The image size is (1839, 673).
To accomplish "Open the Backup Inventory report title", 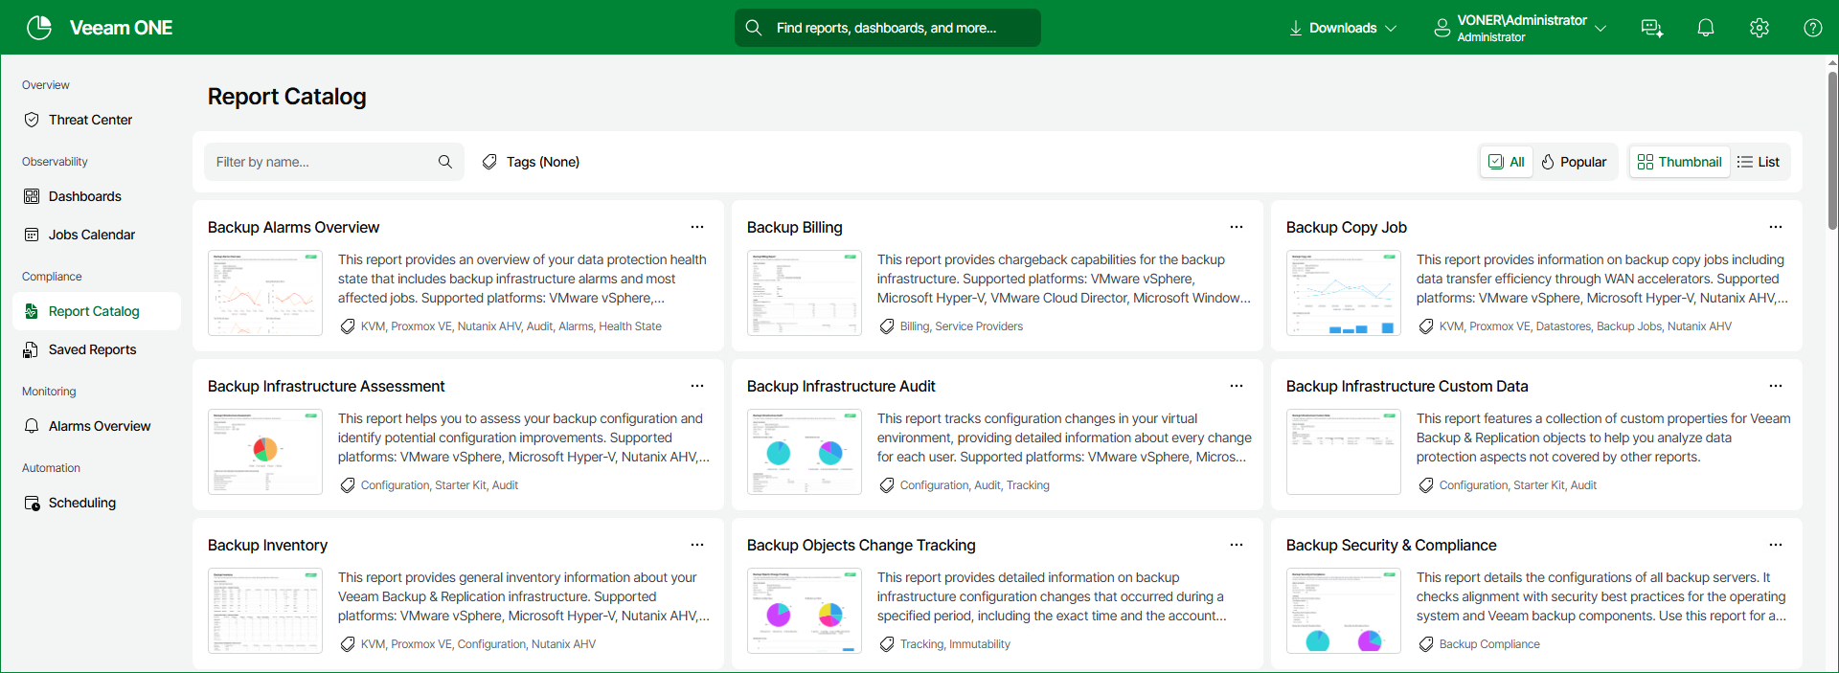I will click(x=267, y=545).
